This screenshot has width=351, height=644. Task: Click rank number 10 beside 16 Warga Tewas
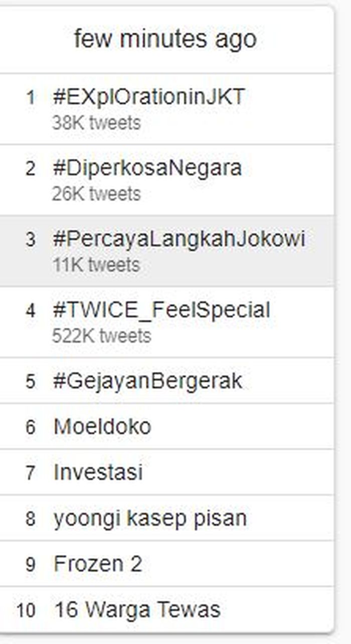[26, 610]
